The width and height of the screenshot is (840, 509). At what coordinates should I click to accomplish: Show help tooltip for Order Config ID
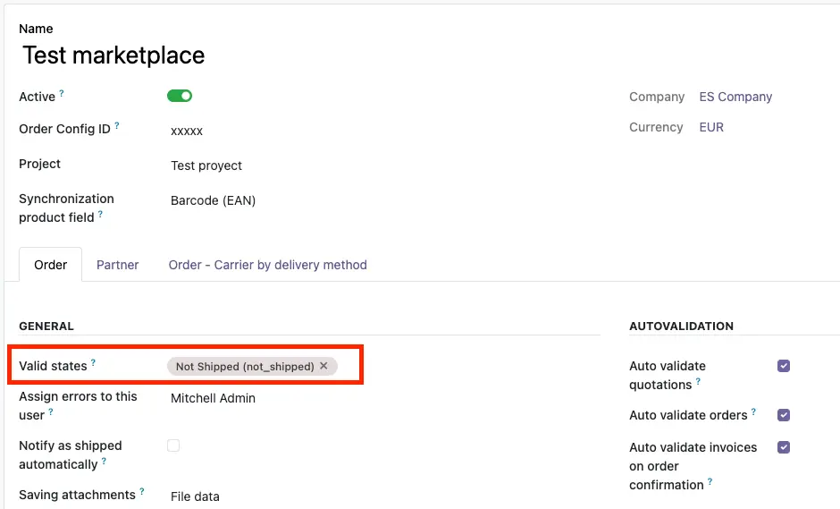pyautogui.click(x=117, y=125)
